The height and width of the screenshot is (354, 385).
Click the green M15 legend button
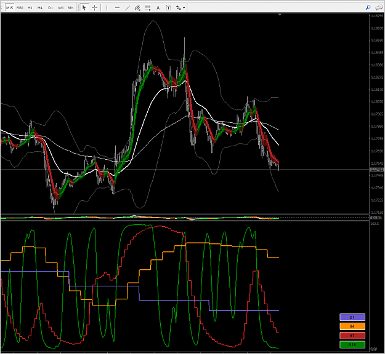coord(352,344)
